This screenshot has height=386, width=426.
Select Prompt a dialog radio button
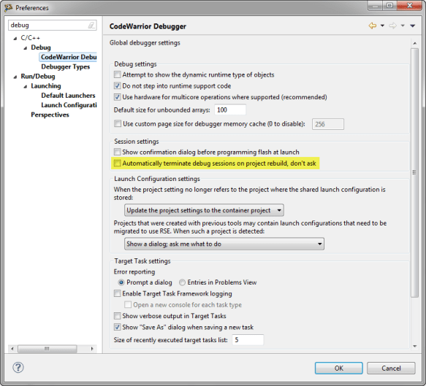(121, 282)
